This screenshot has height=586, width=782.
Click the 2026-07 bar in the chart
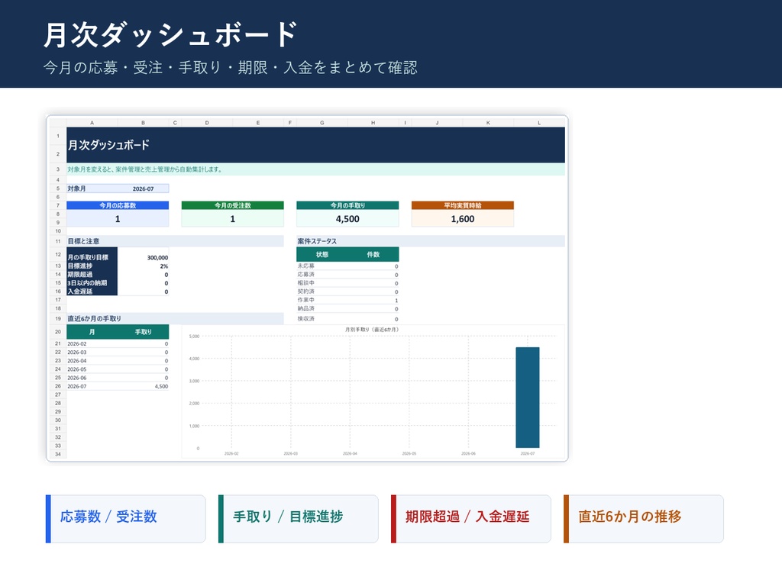point(528,398)
